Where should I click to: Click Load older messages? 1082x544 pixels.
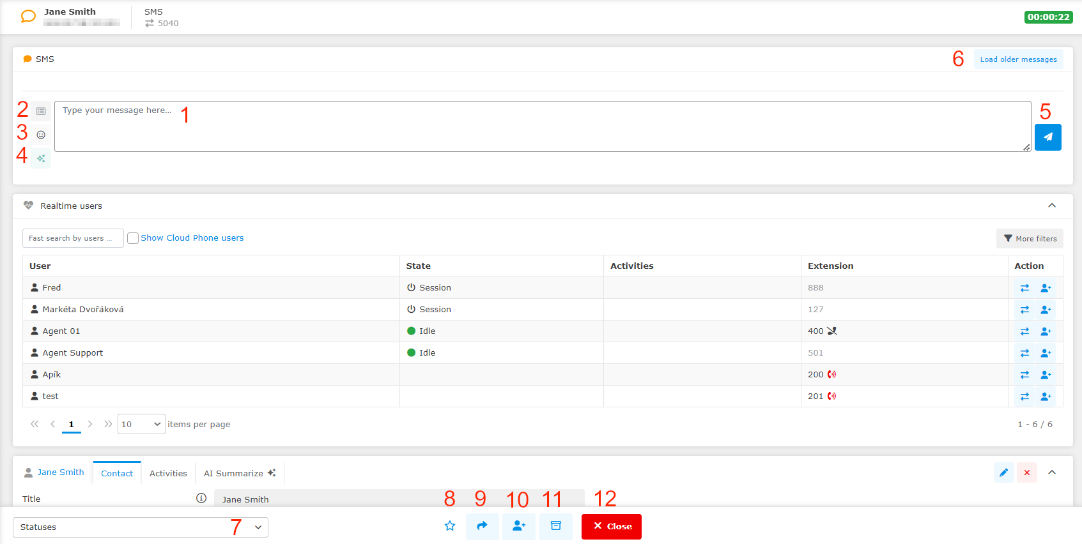(1018, 59)
